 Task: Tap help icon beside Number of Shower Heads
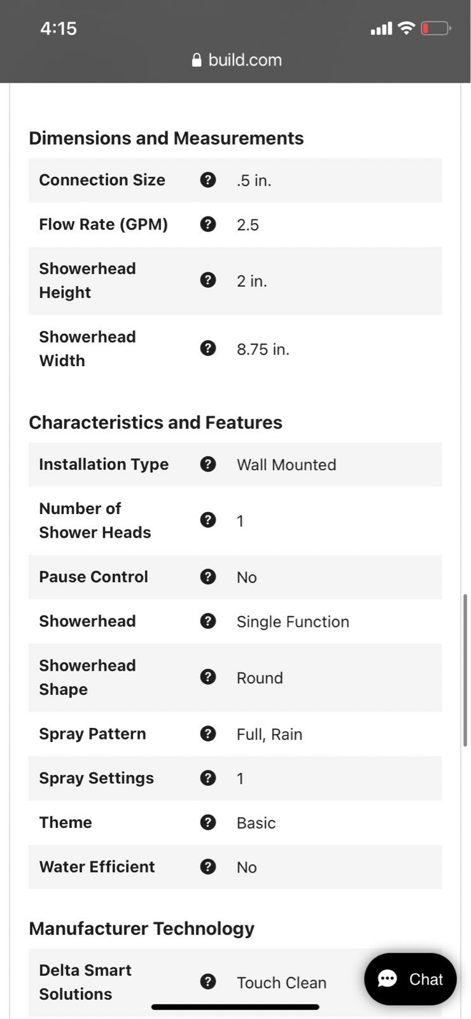click(208, 520)
